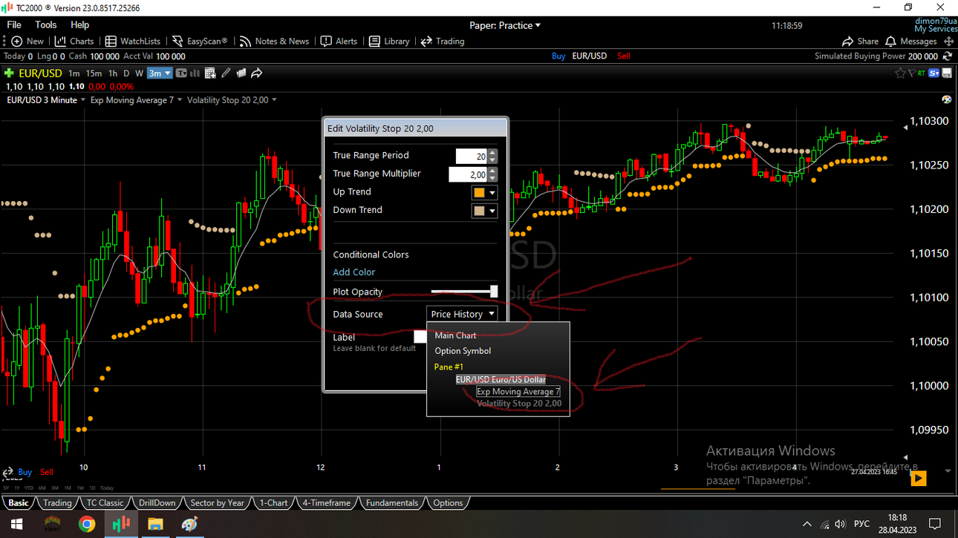This screenshot has width=958, height=538.
Task: Click the bar chart style icon
Action: [195, 73]
